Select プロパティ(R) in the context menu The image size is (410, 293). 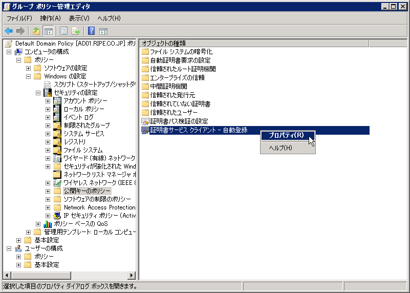[286, 135]
